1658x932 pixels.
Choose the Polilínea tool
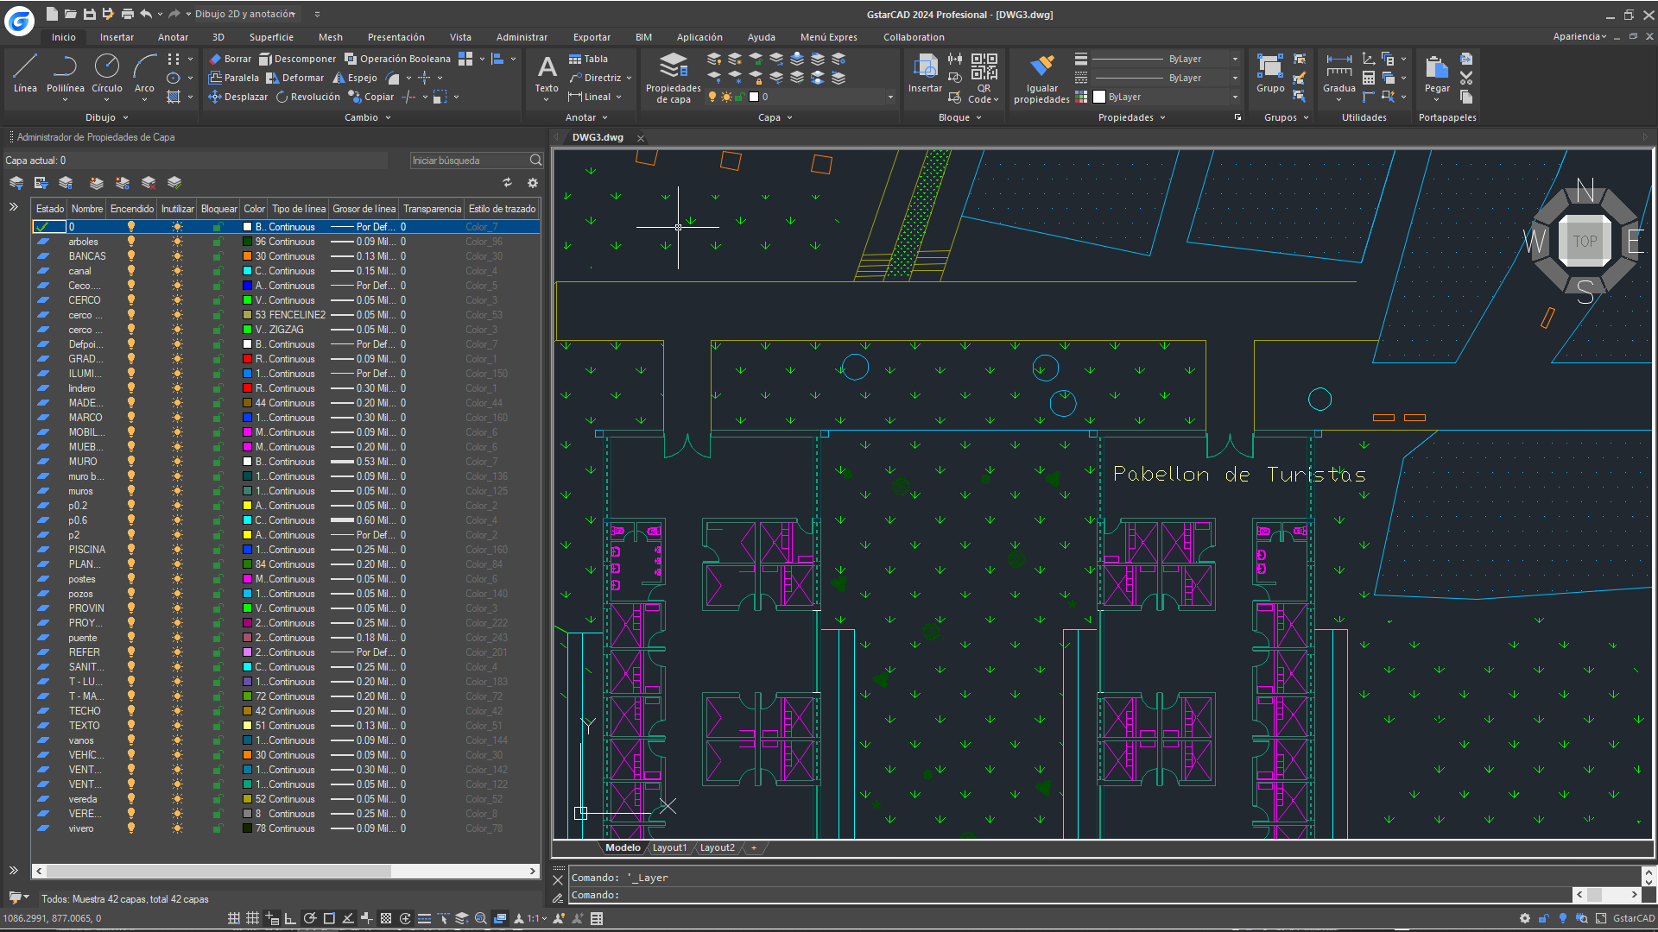[66, 72]
